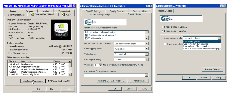
Task: Click Restore Defaults in OpenGL Properties window
Action: (x=212, y=69)
